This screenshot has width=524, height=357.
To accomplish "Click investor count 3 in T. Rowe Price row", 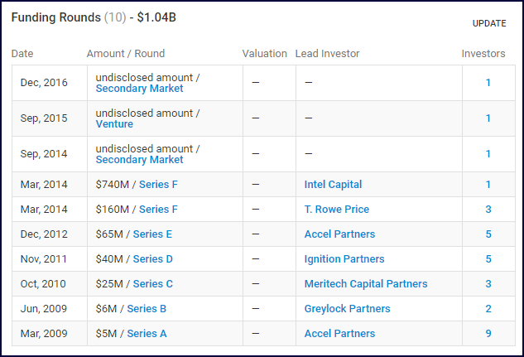I will pyautogui.click(x=488, y=210).
